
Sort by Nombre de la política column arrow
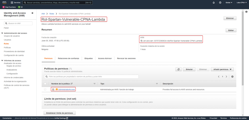point(94,84)
